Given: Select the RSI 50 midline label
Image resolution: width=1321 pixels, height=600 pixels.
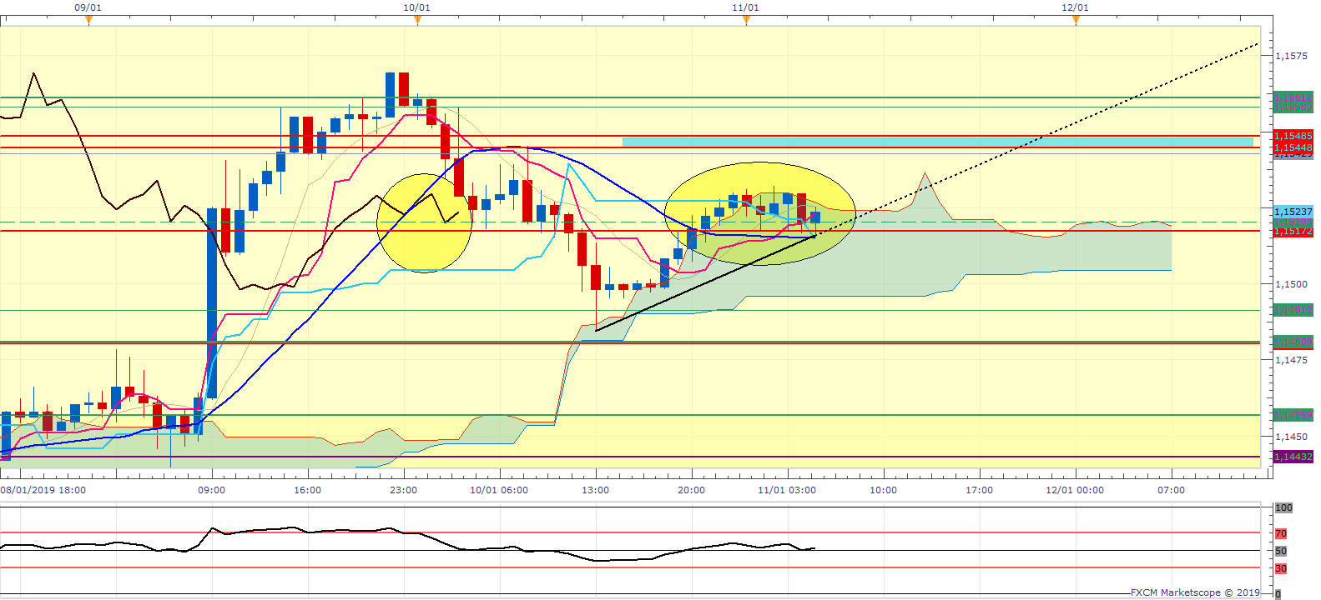Looking at the screenshot, I should click(x=1281, y=551).
